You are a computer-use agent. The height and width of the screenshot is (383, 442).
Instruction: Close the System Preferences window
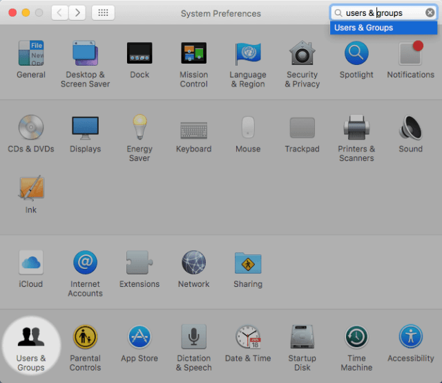(12, 12)
